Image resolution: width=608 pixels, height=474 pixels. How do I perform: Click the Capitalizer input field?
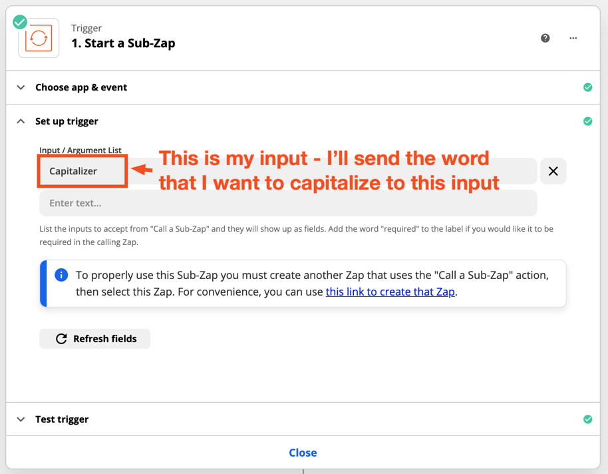tap(288, 171)
